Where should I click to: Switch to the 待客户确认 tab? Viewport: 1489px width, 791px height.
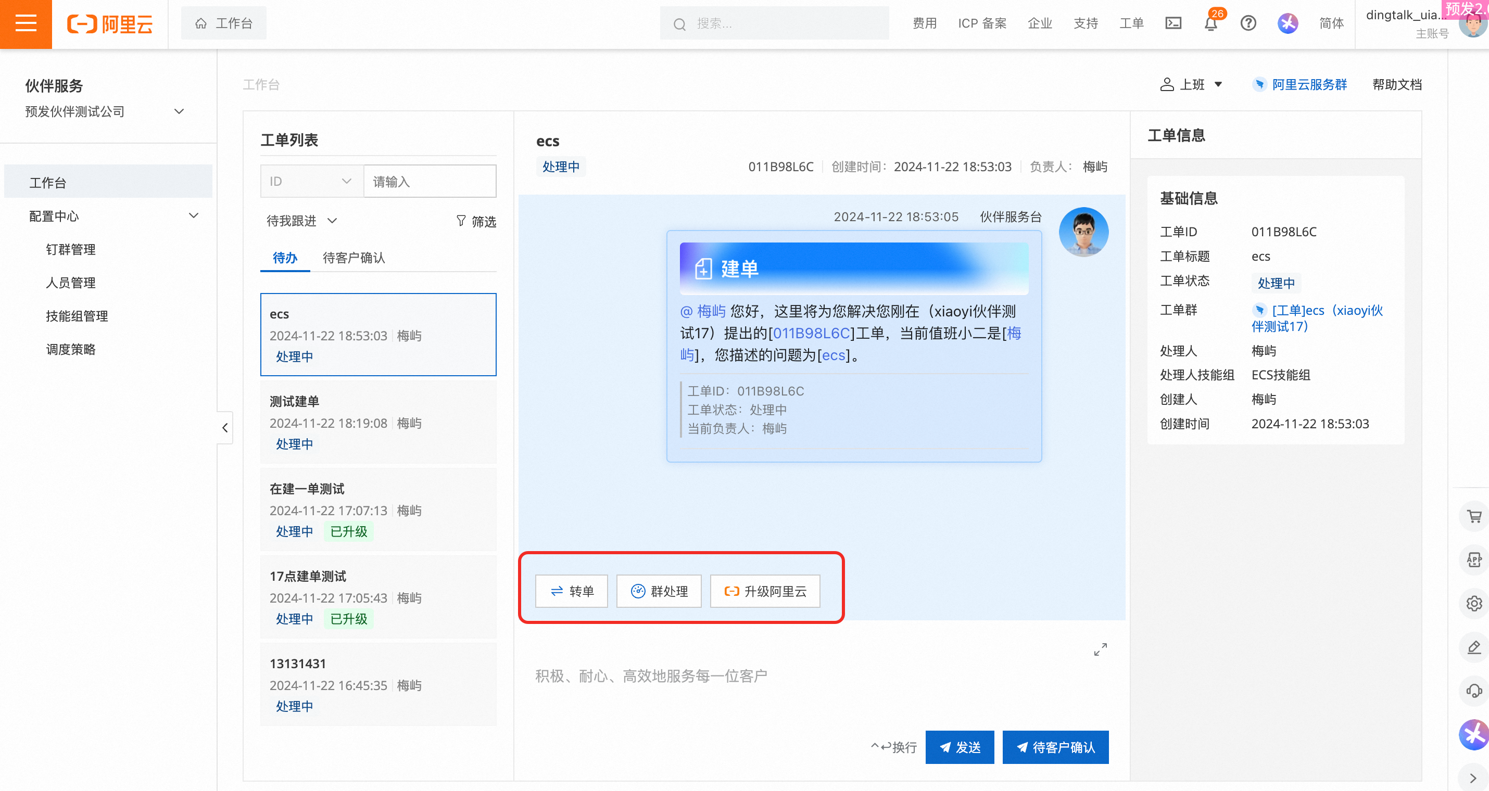tap(354, 258)
